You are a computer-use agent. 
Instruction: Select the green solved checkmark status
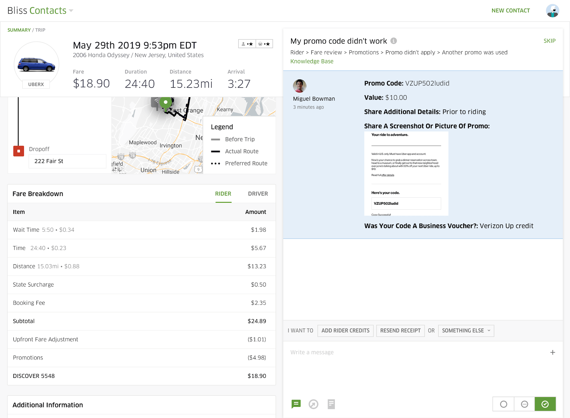coord(545,404)
